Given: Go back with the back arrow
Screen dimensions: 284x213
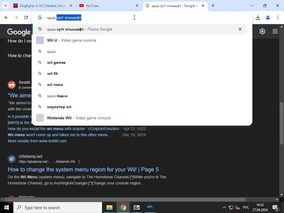Looking at the screenshot, I should click(x=6, y=17).
